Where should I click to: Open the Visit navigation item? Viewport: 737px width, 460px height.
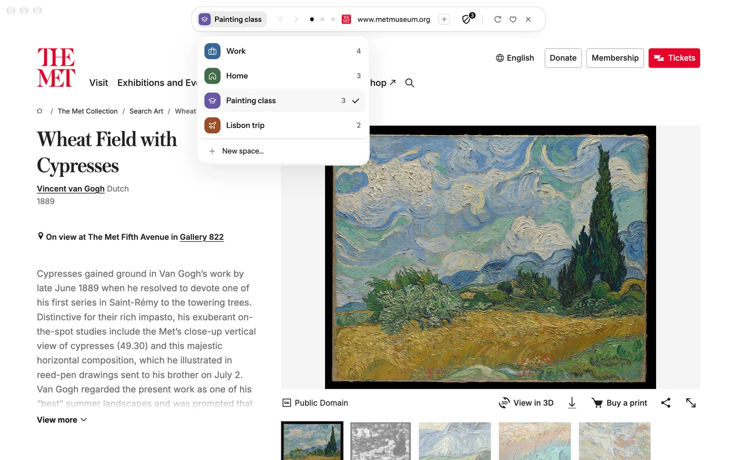click(99, 83)
